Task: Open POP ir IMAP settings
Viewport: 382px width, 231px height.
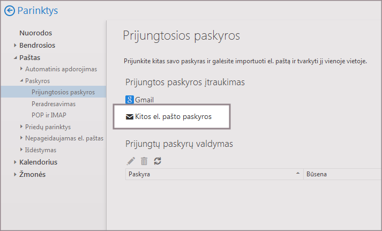Action: [49, 115]
